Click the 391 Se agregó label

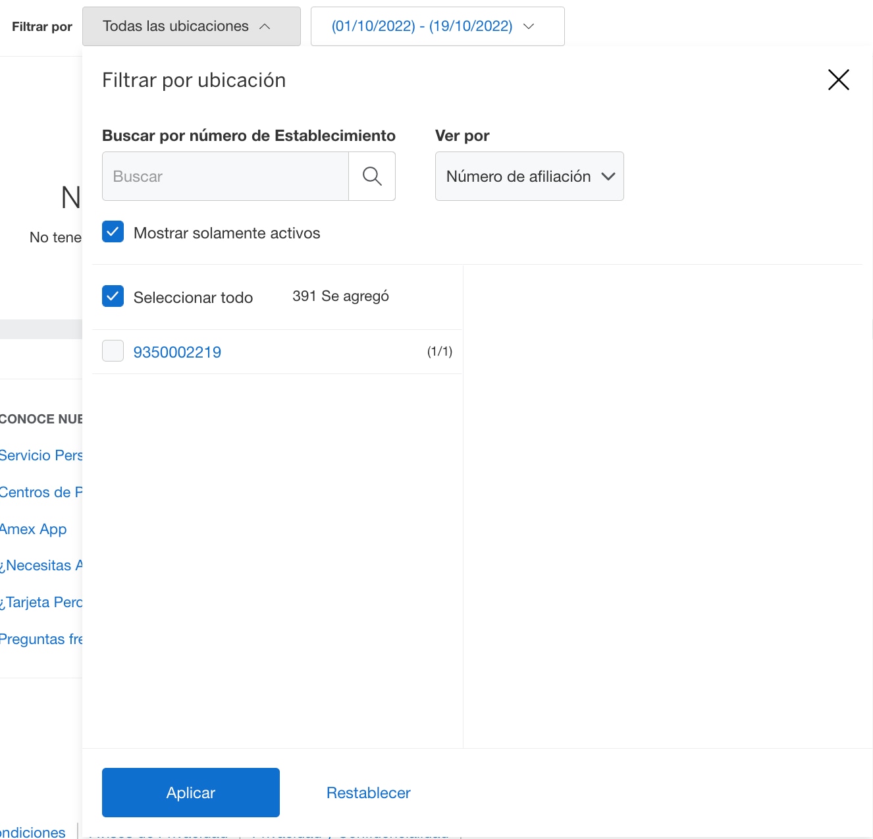click(x=340, y=296)
